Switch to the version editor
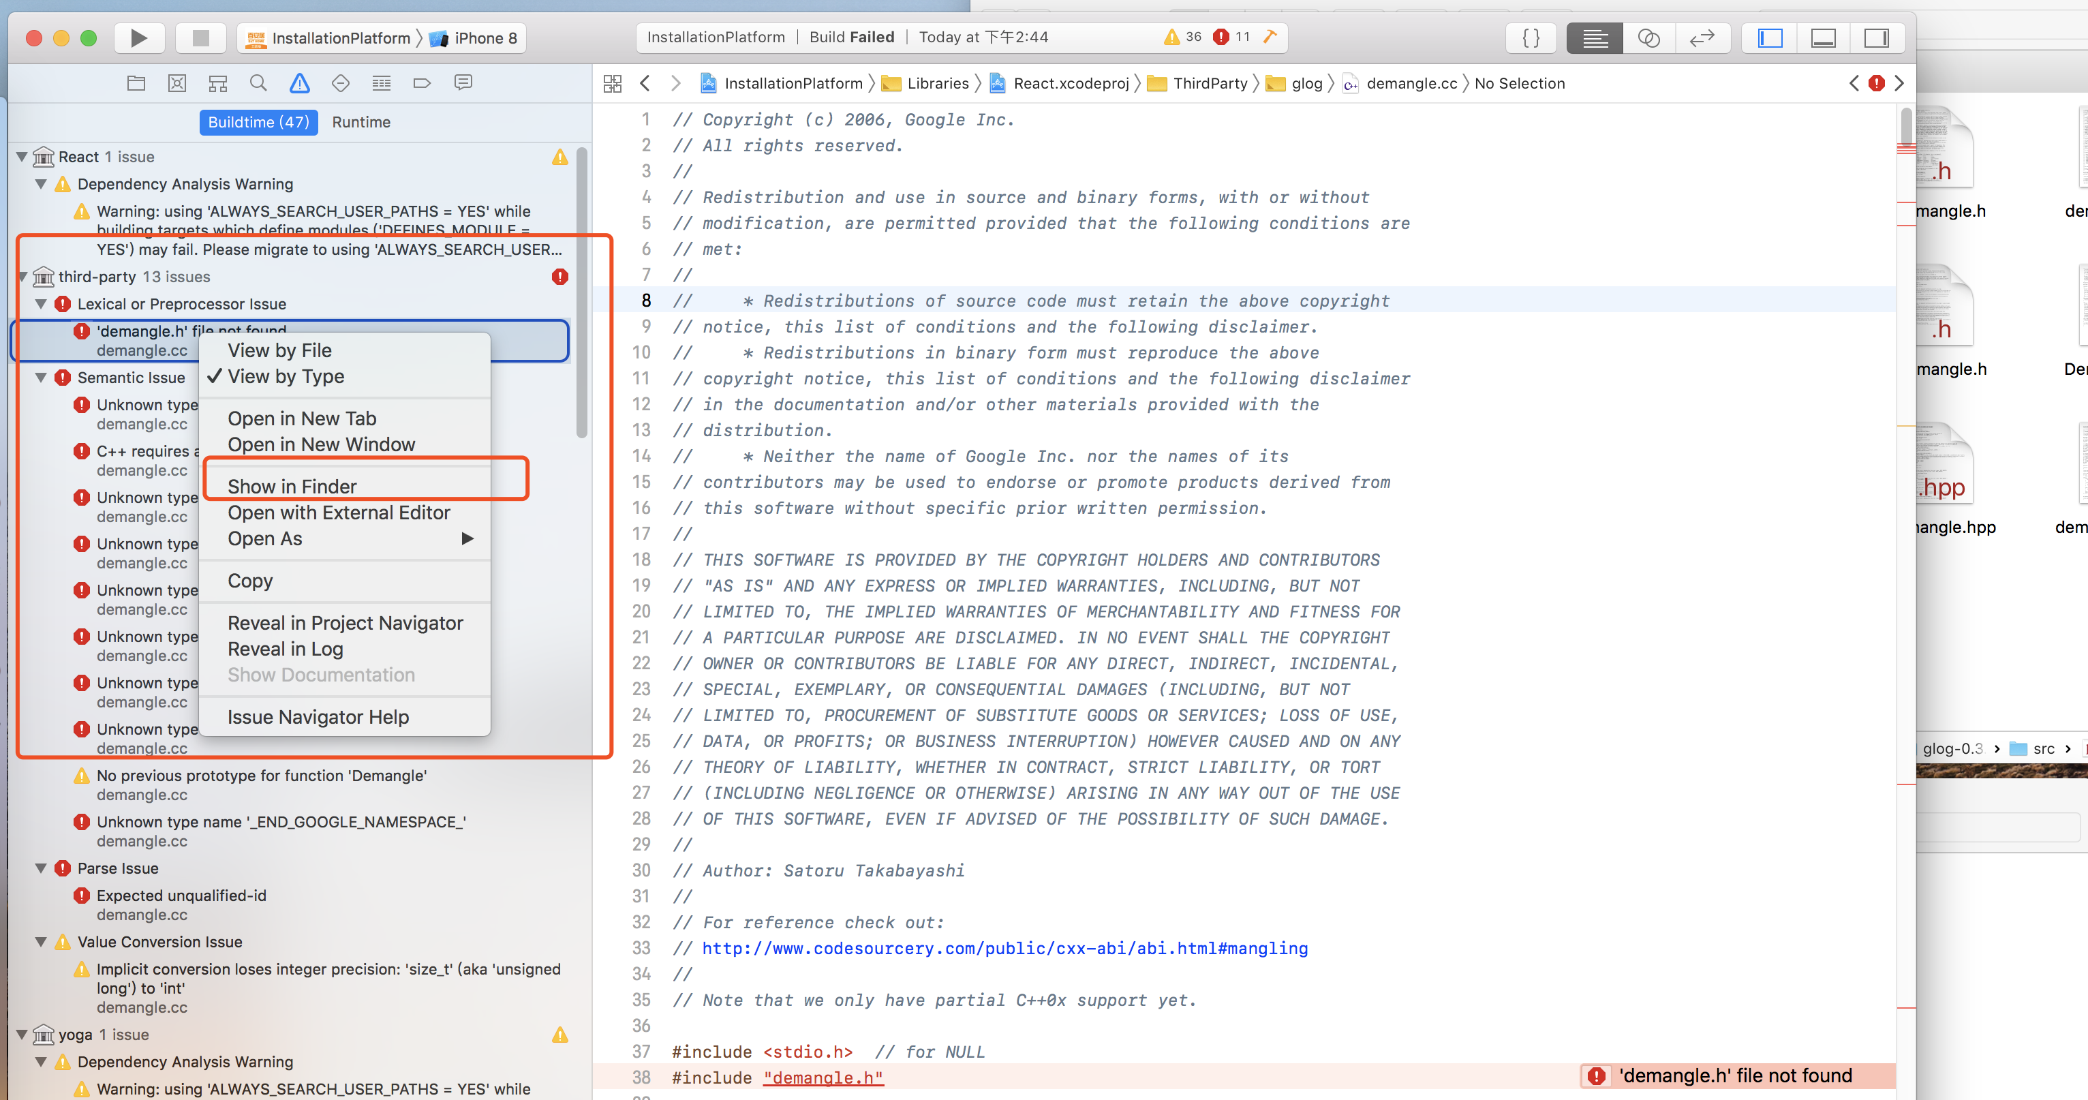 (1702, 37)
